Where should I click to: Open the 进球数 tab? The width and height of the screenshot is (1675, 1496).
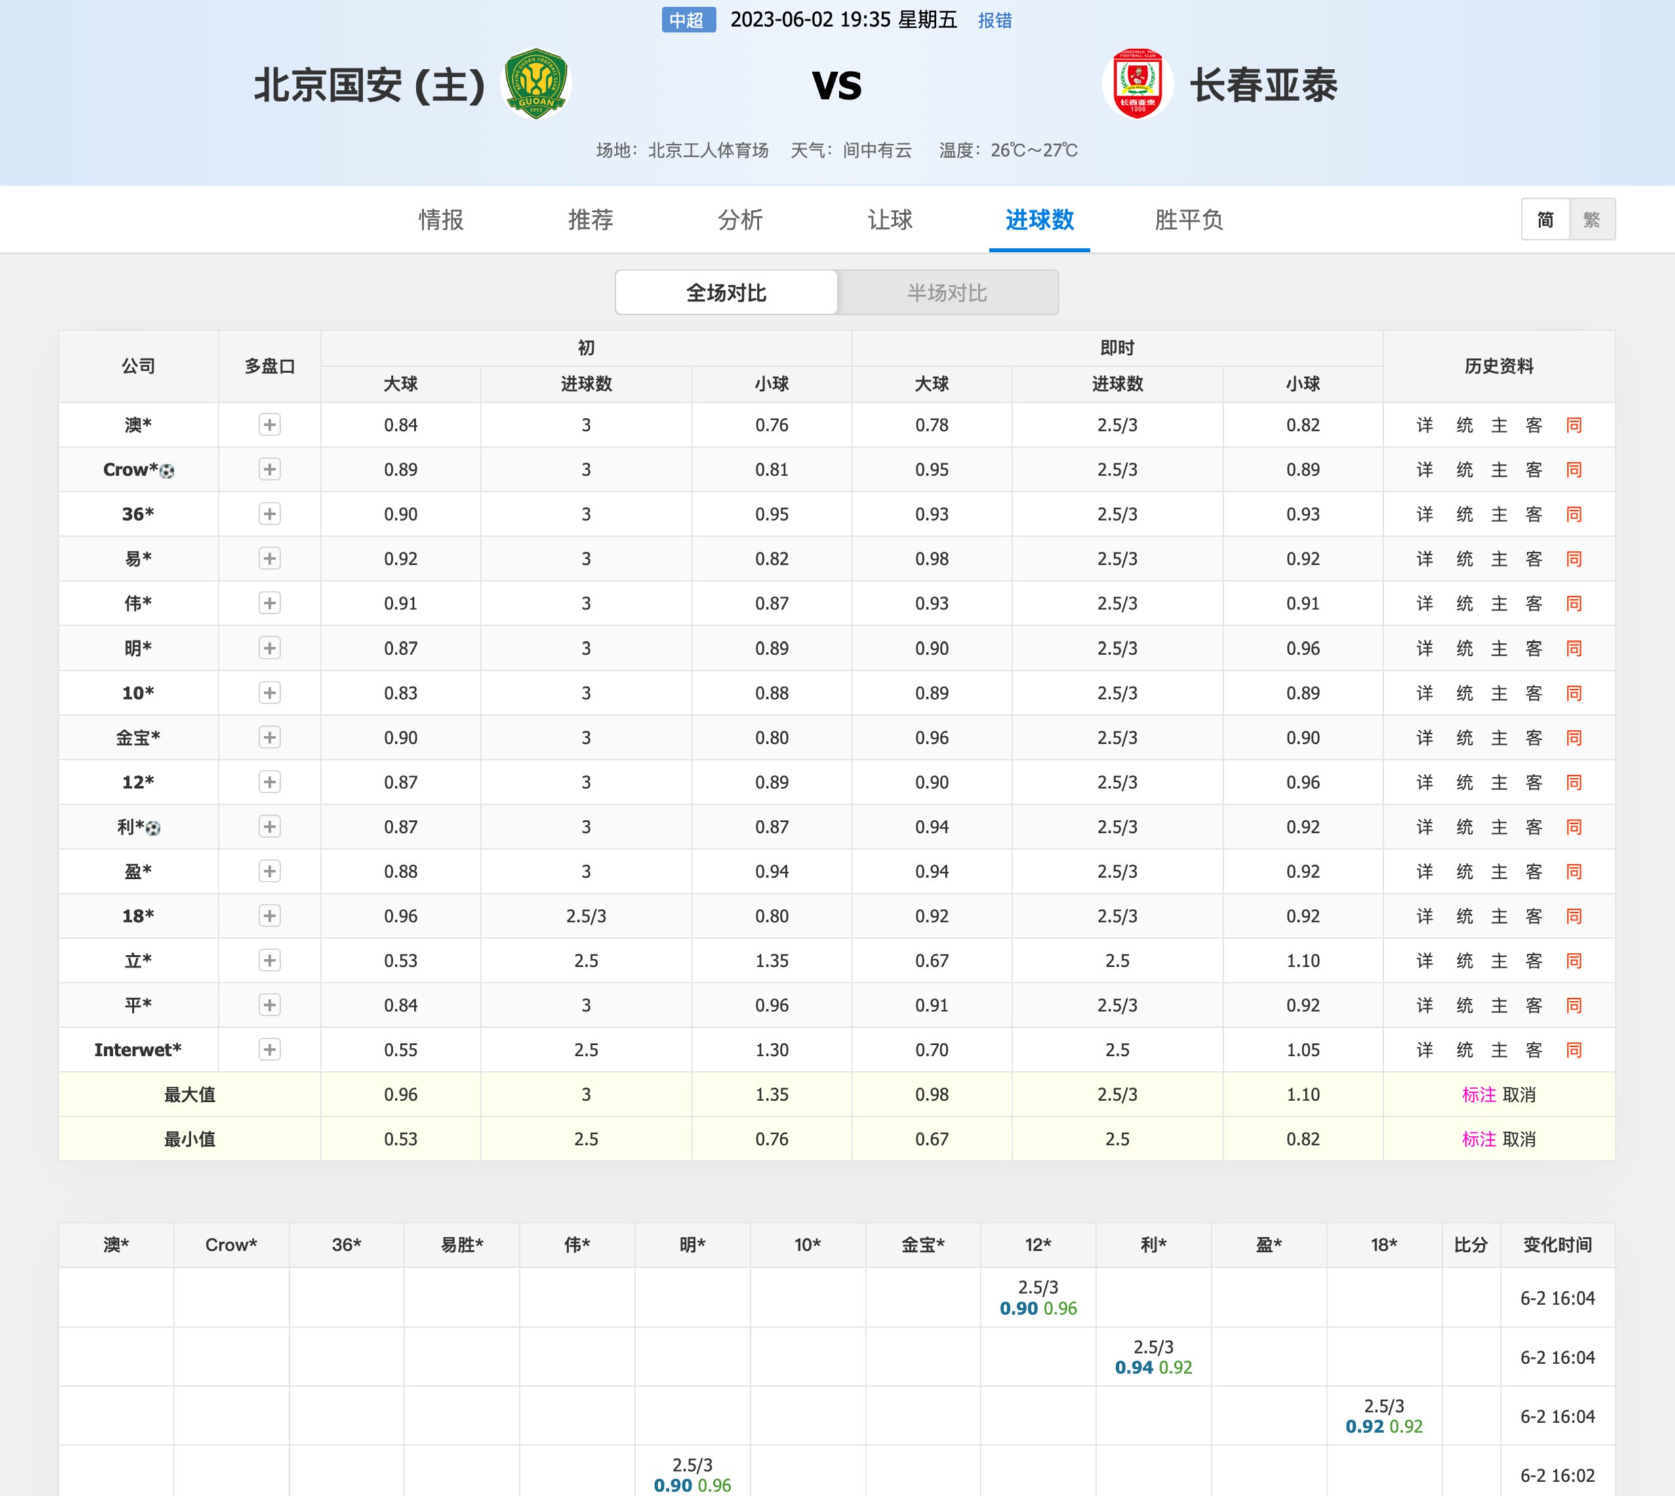[1039, 220]
